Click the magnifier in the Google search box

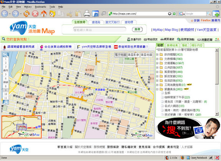point(208,14)
